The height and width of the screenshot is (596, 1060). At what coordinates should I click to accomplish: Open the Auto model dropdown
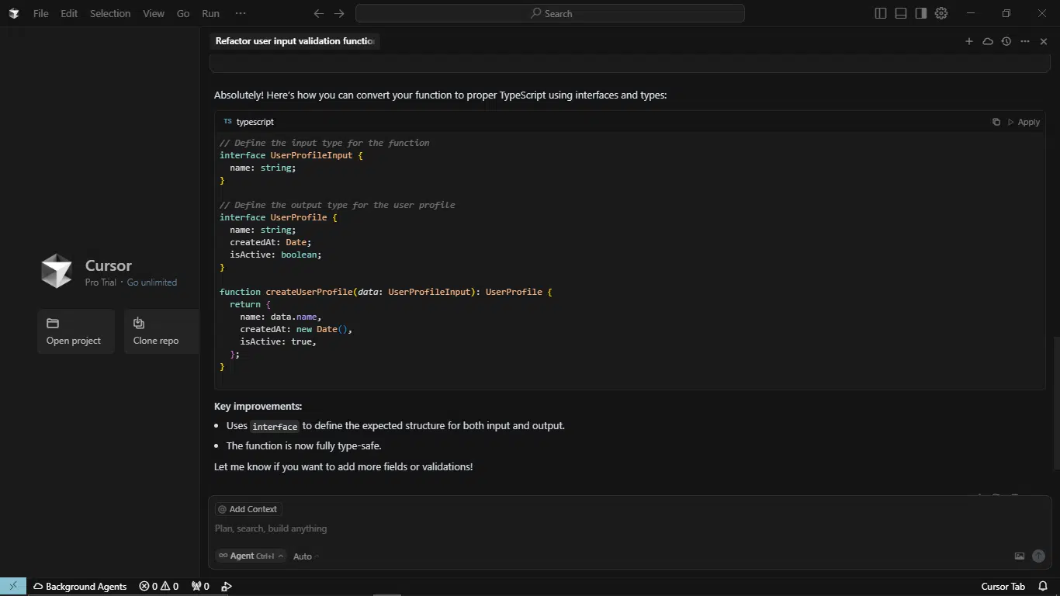coord(306,556)
